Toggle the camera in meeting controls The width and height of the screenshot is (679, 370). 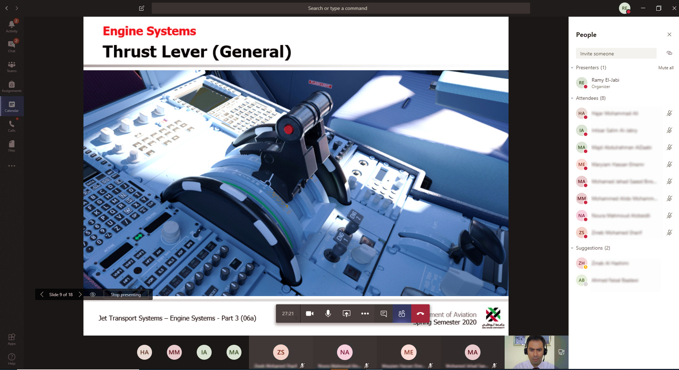pos(310,314)
